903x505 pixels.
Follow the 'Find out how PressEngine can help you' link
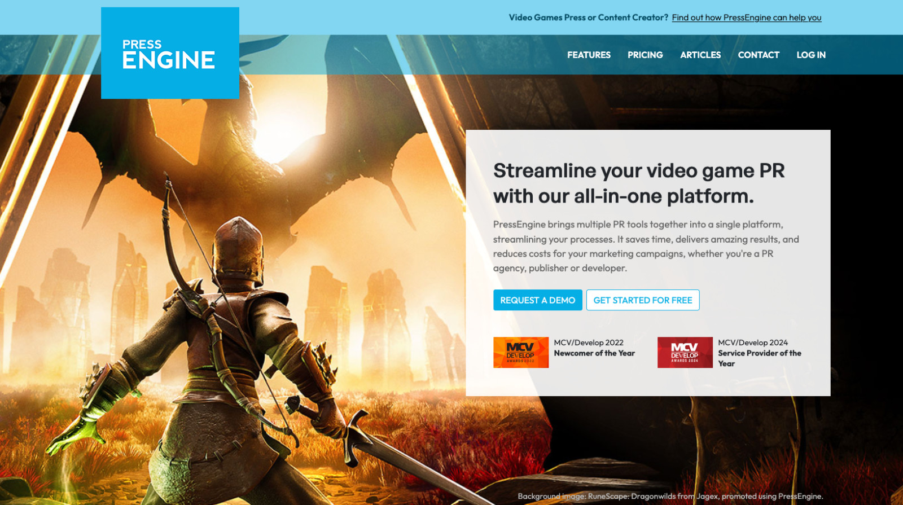point(746,17)
